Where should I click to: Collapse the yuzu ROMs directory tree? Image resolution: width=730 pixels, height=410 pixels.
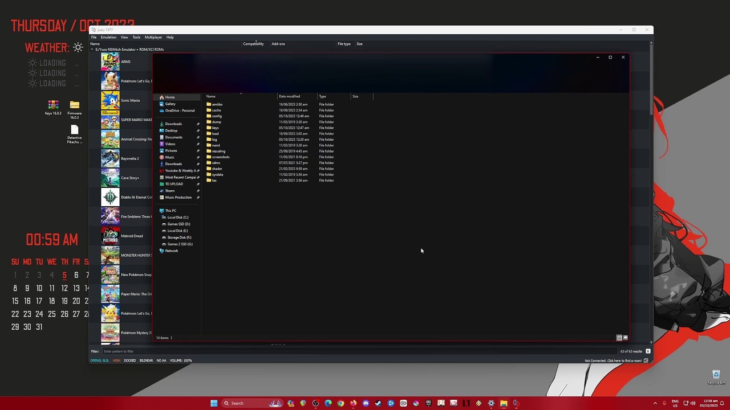click(92, 50)
